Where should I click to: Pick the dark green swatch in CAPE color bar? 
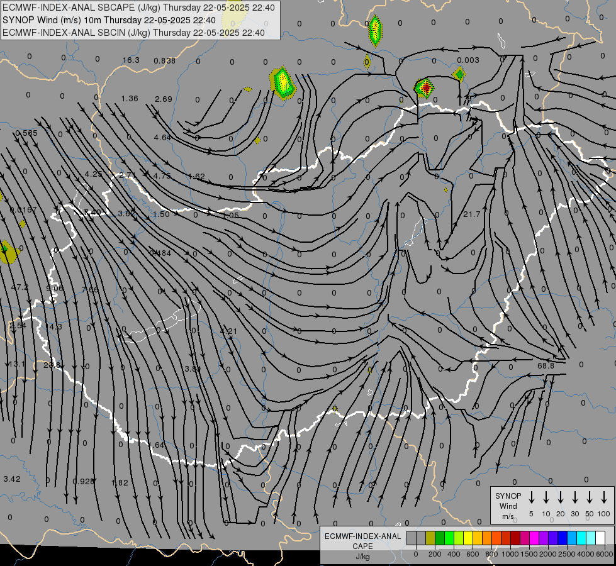coord(440,538)
